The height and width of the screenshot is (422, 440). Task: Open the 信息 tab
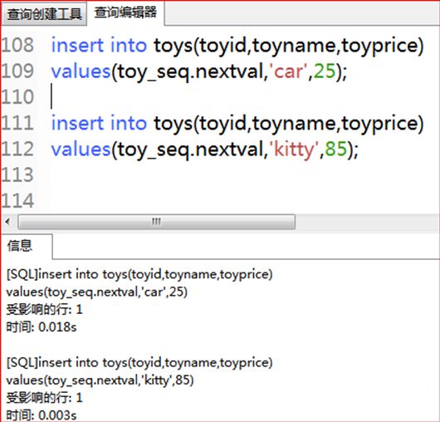(27, 246)
